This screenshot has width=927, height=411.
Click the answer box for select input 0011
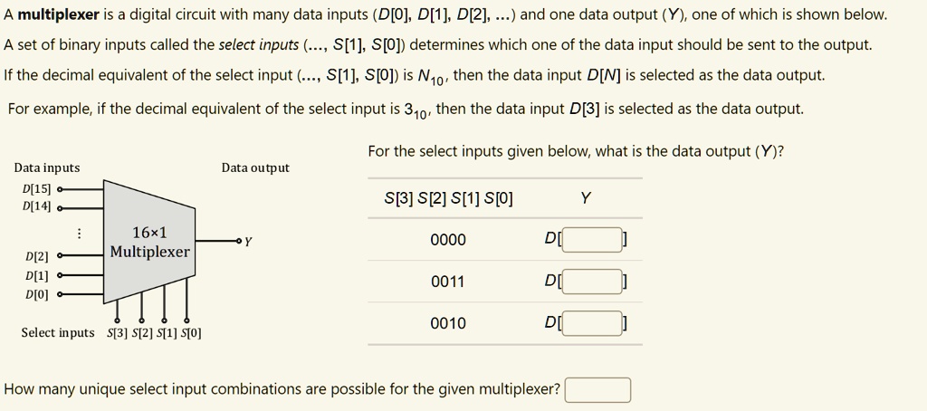[592, 282]
